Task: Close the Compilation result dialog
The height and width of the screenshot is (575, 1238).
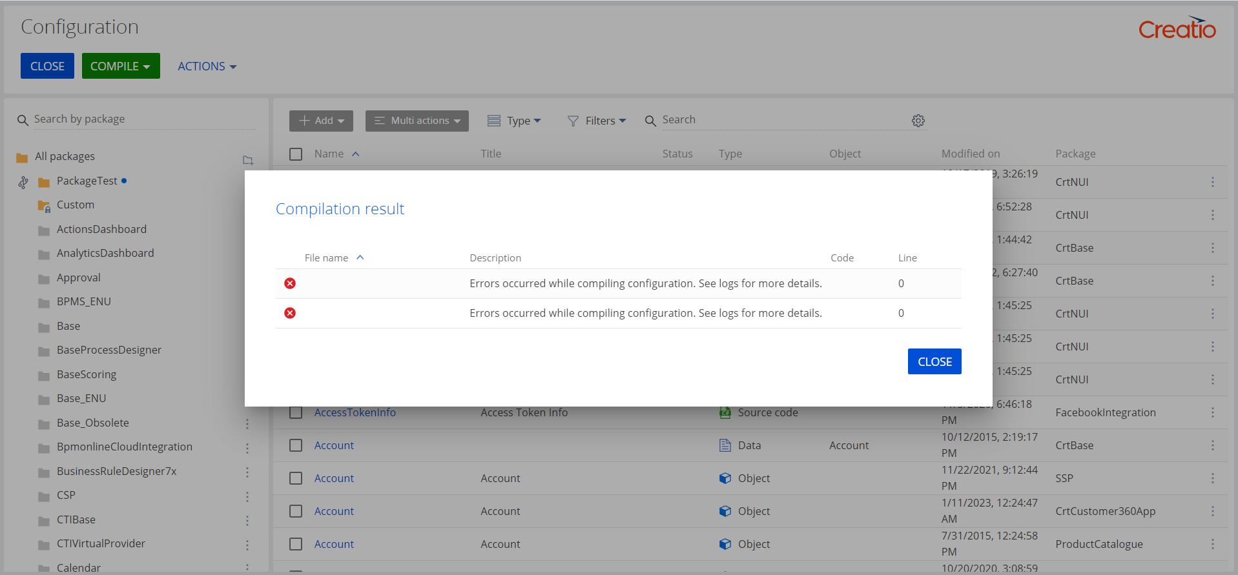Action: 934,361
